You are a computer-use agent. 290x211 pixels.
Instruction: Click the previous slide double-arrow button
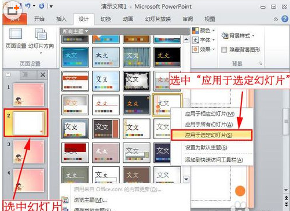286,198
